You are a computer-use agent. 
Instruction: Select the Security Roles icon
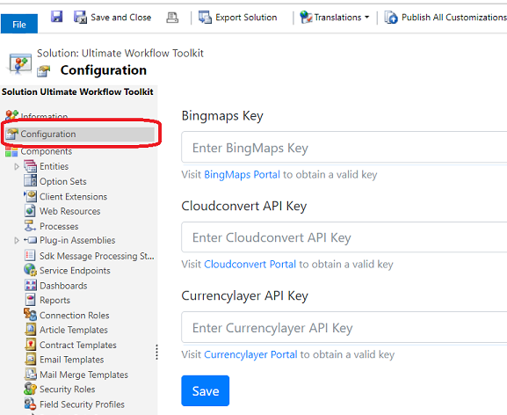[x=31, y=389]
